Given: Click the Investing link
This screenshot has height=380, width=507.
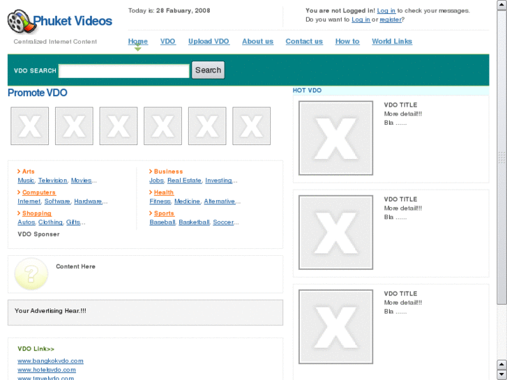Looking at the screenshot, I should (218, 181).
